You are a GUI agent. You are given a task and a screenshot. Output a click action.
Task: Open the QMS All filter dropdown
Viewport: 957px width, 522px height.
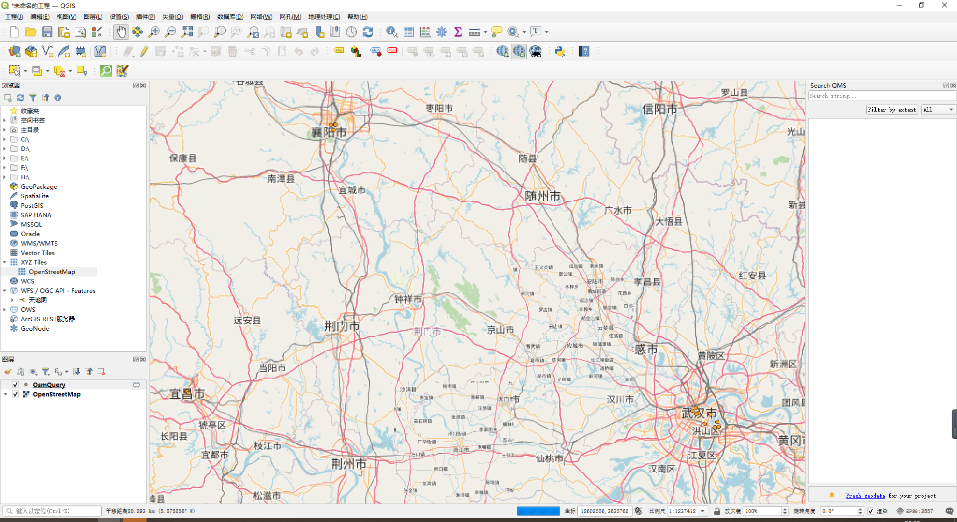939,110
